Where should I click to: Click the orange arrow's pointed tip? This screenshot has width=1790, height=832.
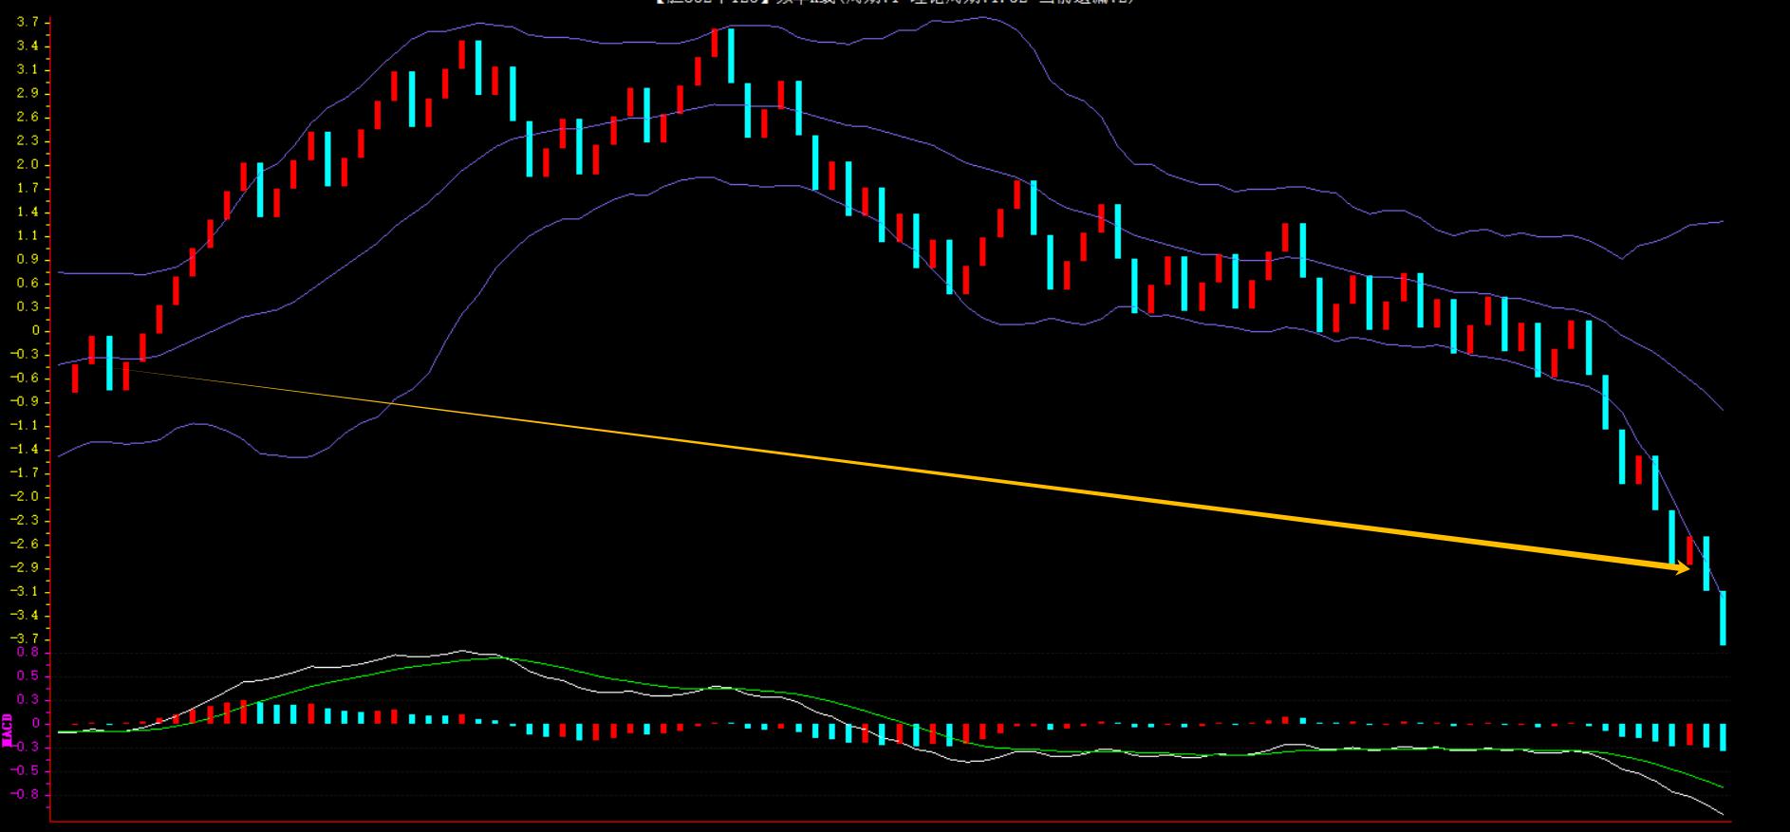pos(1688,568)
